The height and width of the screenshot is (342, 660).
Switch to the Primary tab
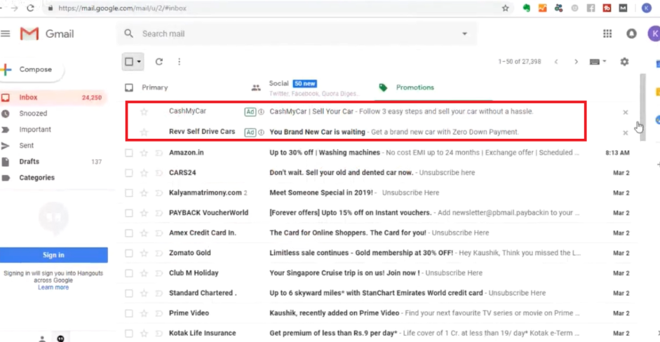coord(154,88)
